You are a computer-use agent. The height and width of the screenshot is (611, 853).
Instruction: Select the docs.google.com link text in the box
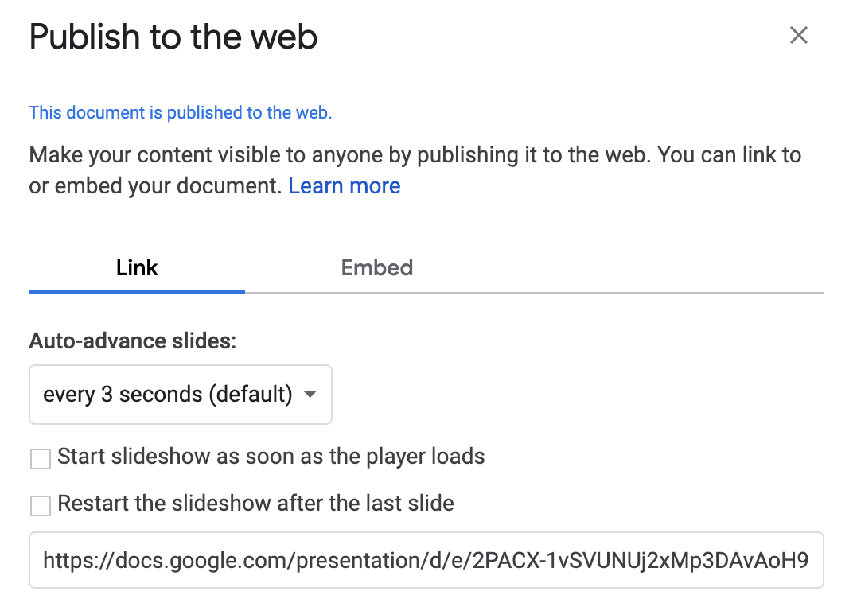(x=426, y=560)
